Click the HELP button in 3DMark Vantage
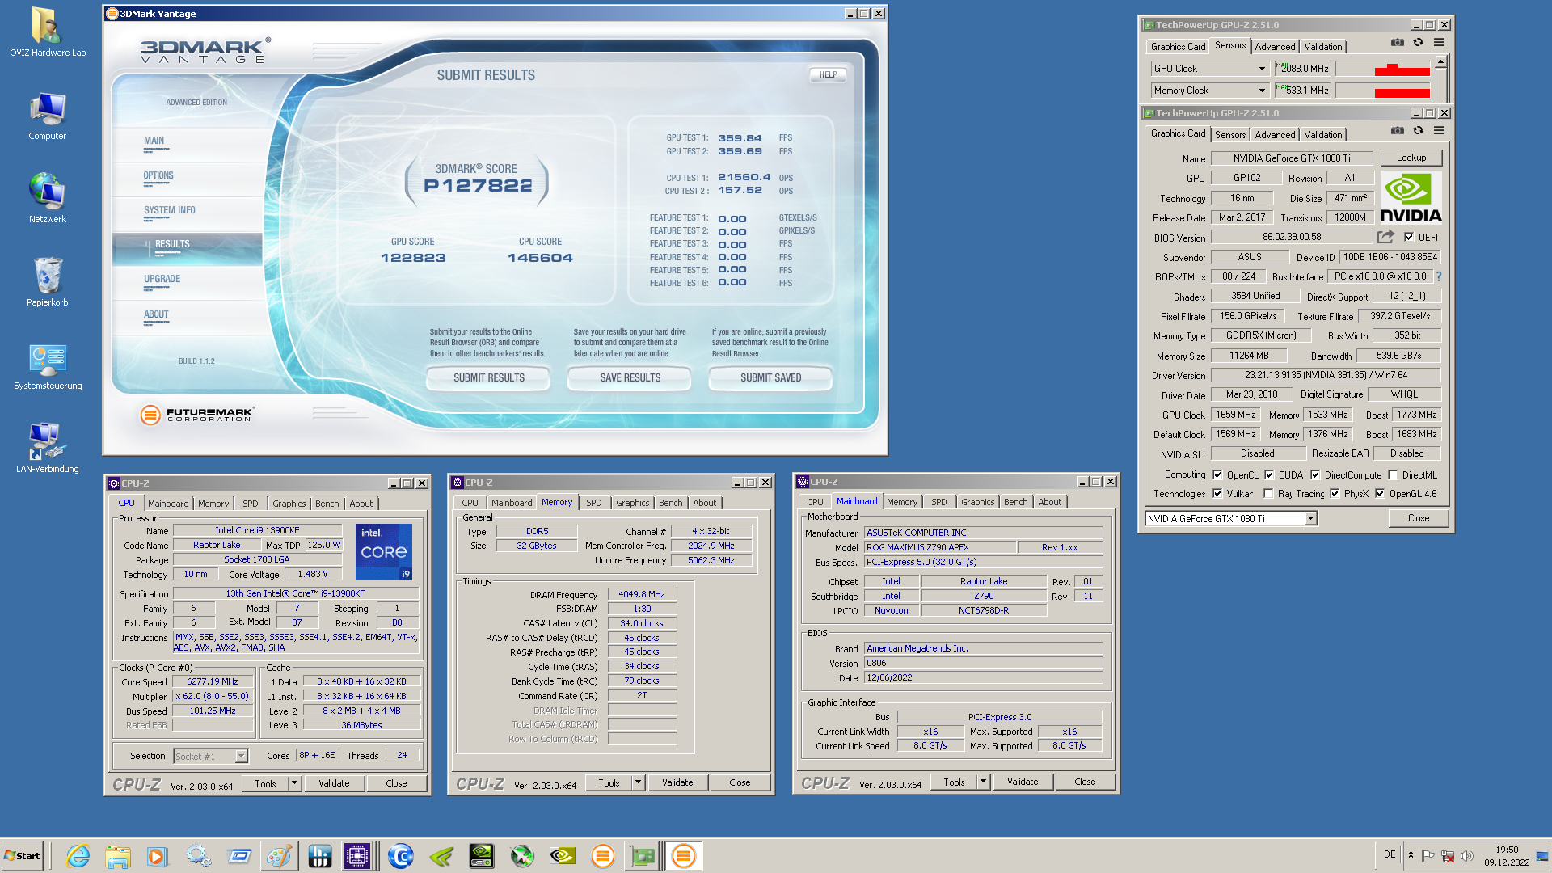 (x=828, y=75)
